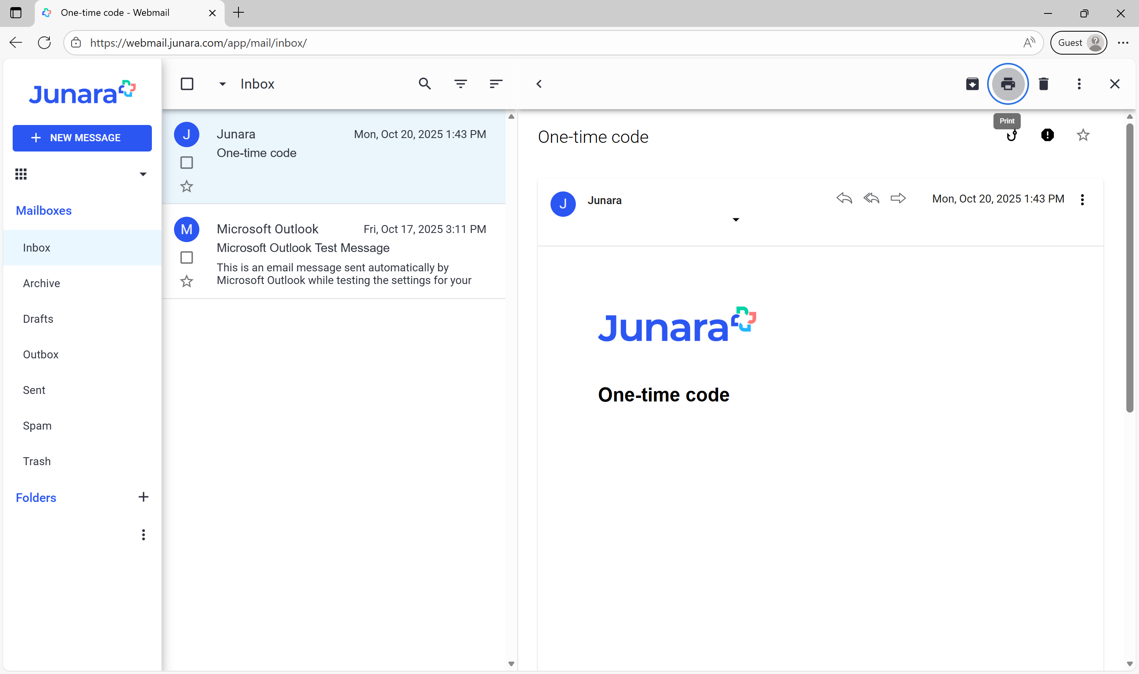
Task: Open the Microsoft Outlook Test Message email
Action: [334, 252]
